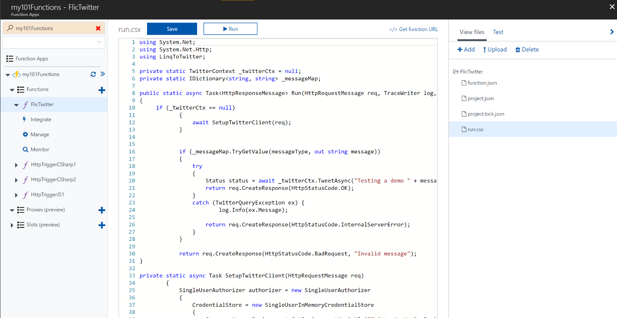The width and height of the screenshot is (617, 318).
Task: Select HttpTriggerCSharp2 function
Action: coord(53,179)
